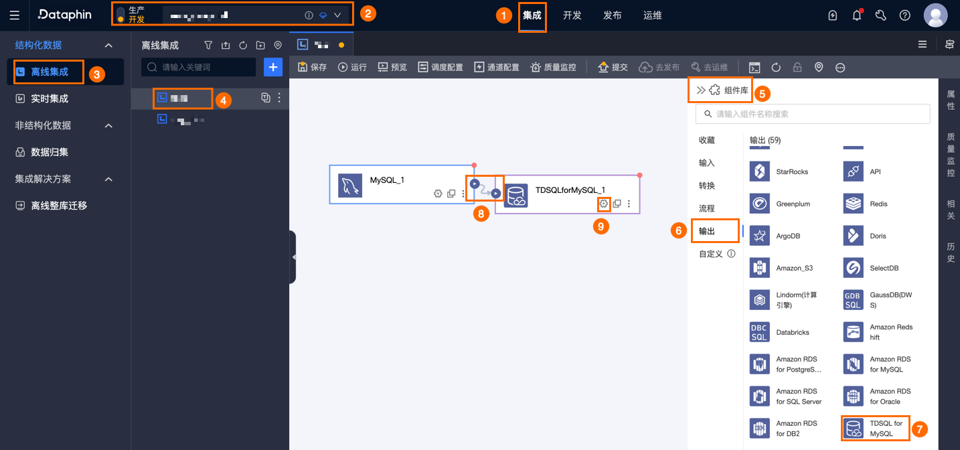The height and width of the screenshot is (450, 960).
Task: Collapse the left panel with the handle arrow
Action: click(293, 256)
